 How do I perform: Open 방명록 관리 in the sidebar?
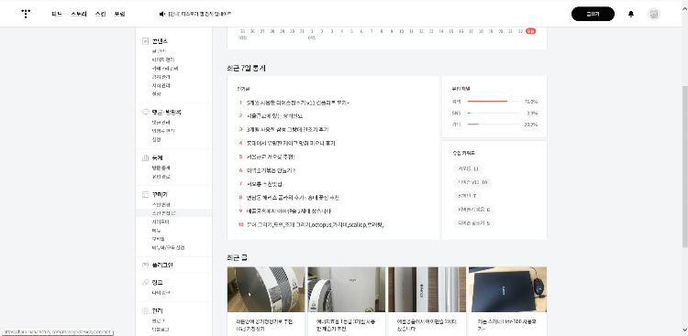[x=162, y=131]
